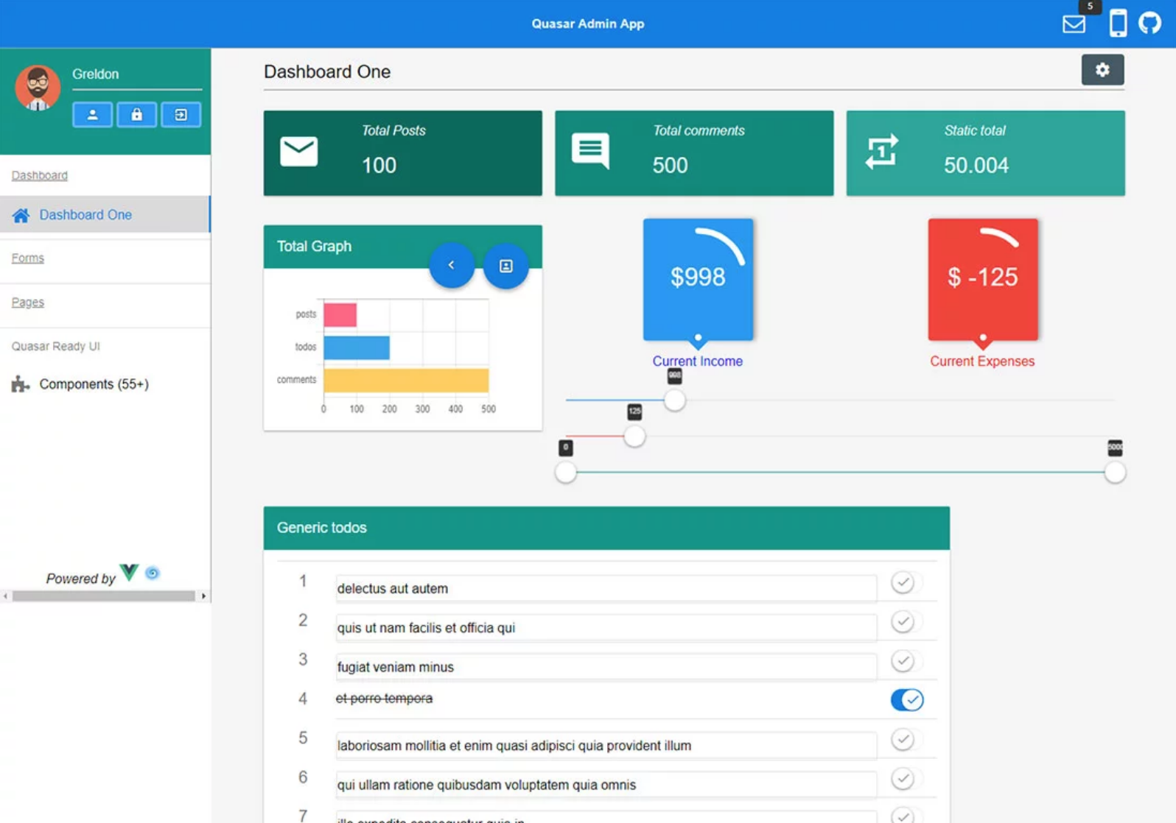Click the user profile icon button

pyautogui.click(x=92, y=115)
